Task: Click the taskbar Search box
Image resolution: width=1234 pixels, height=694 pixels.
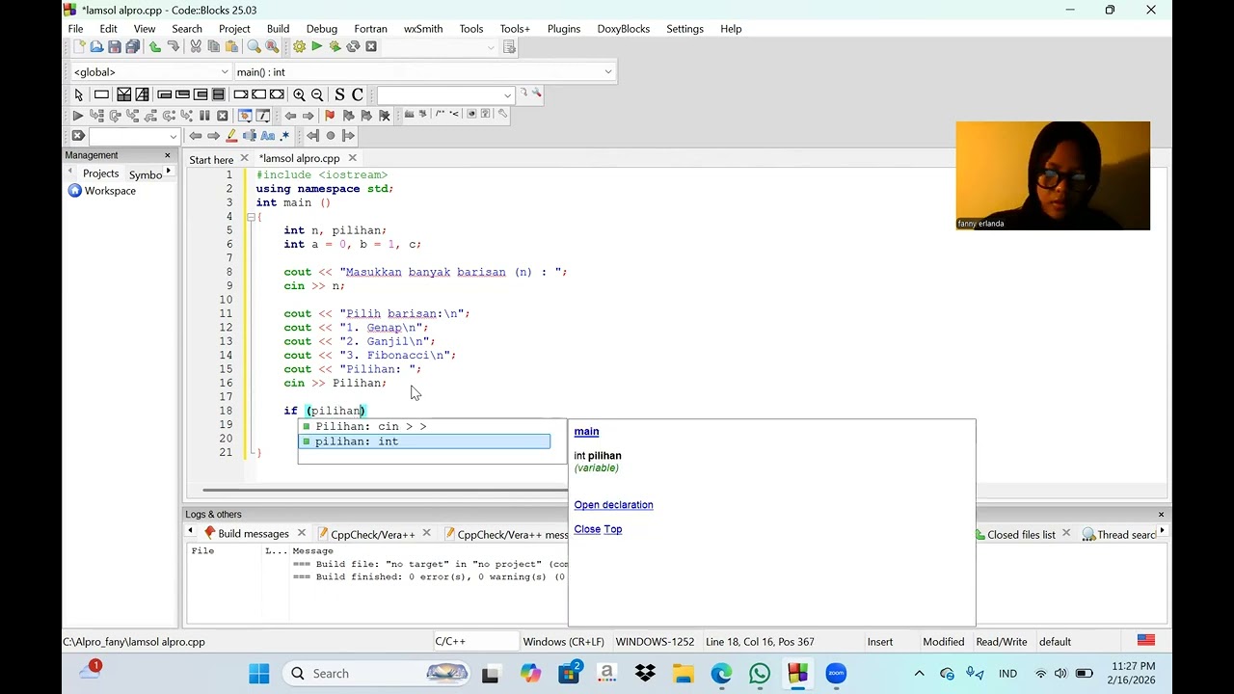Action: pyautogui.click(x=376, y=673)
